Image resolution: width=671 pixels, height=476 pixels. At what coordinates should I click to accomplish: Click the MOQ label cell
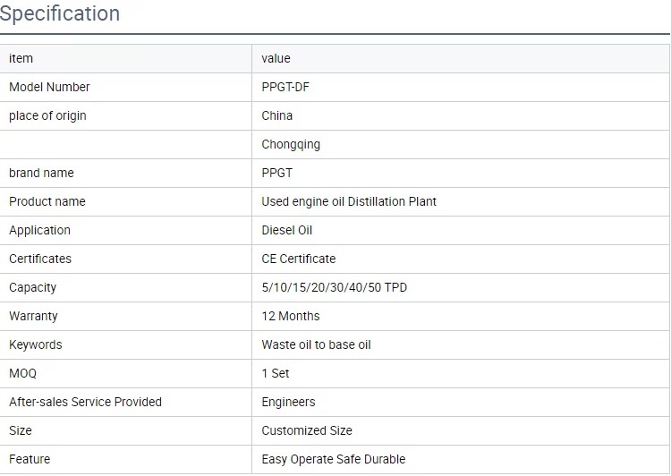(x=126, y=373)
